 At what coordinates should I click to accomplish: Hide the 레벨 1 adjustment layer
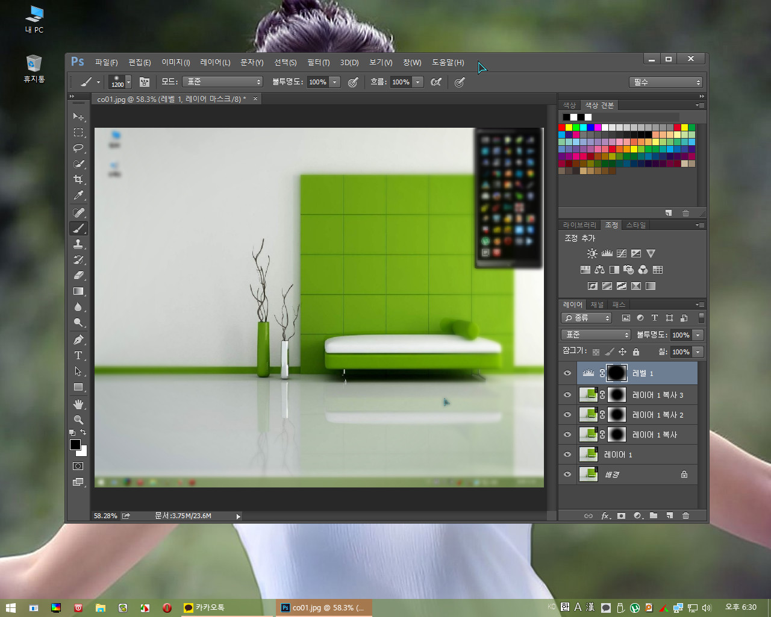pos(567,374)
